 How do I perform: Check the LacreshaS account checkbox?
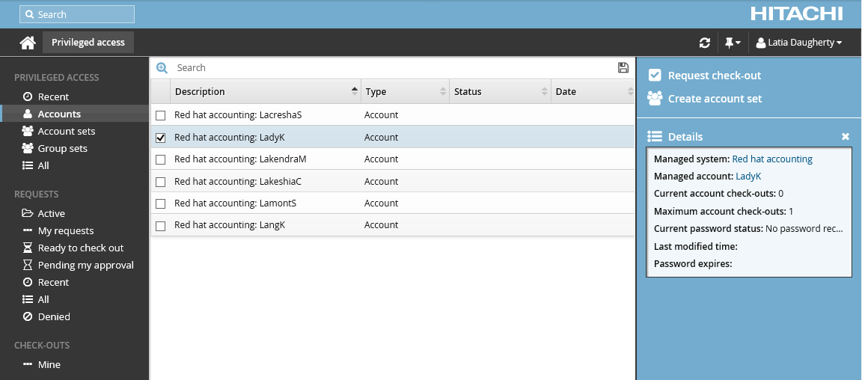[x=160, y=116]
